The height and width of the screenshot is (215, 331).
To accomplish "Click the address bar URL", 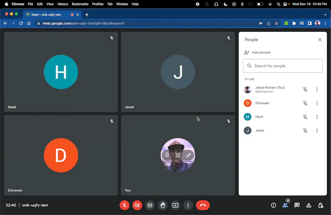I will tap(83, 23).
